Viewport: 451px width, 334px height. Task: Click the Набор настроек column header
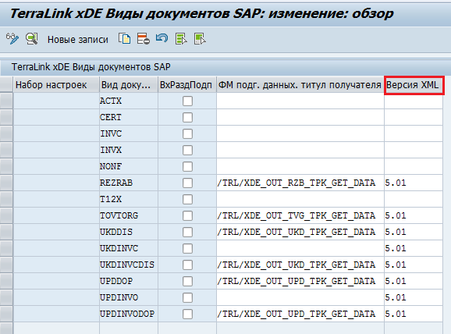point(56,85)
